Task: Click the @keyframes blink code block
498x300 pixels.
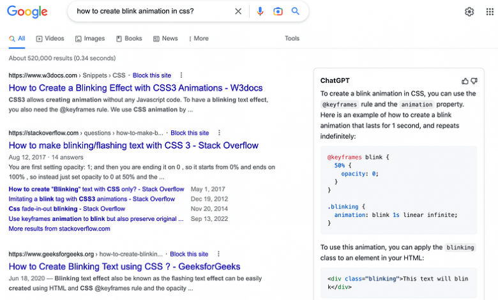Action: point(398,190)
